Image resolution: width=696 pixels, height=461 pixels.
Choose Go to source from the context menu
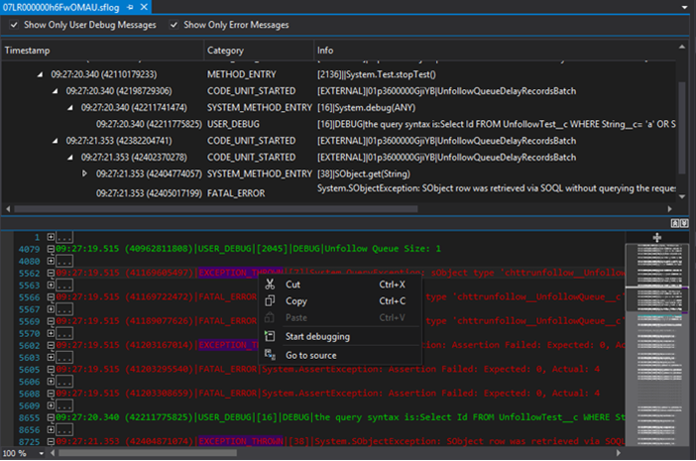[x=339, y=355]
